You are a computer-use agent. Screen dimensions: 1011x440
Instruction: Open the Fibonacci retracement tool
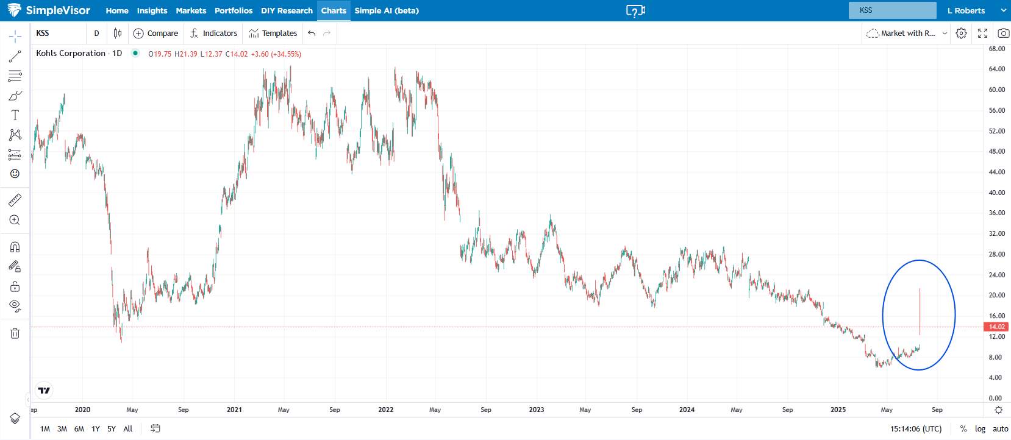[x=15, y=76]
